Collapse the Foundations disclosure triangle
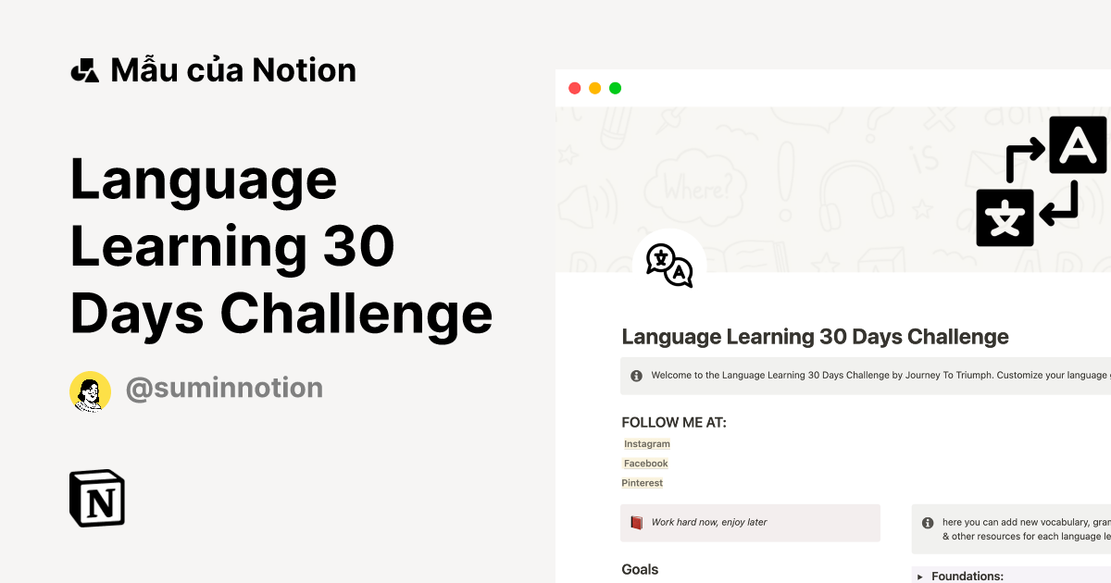Viewport: 1111px width, 583px height. (x=918, y=576)
